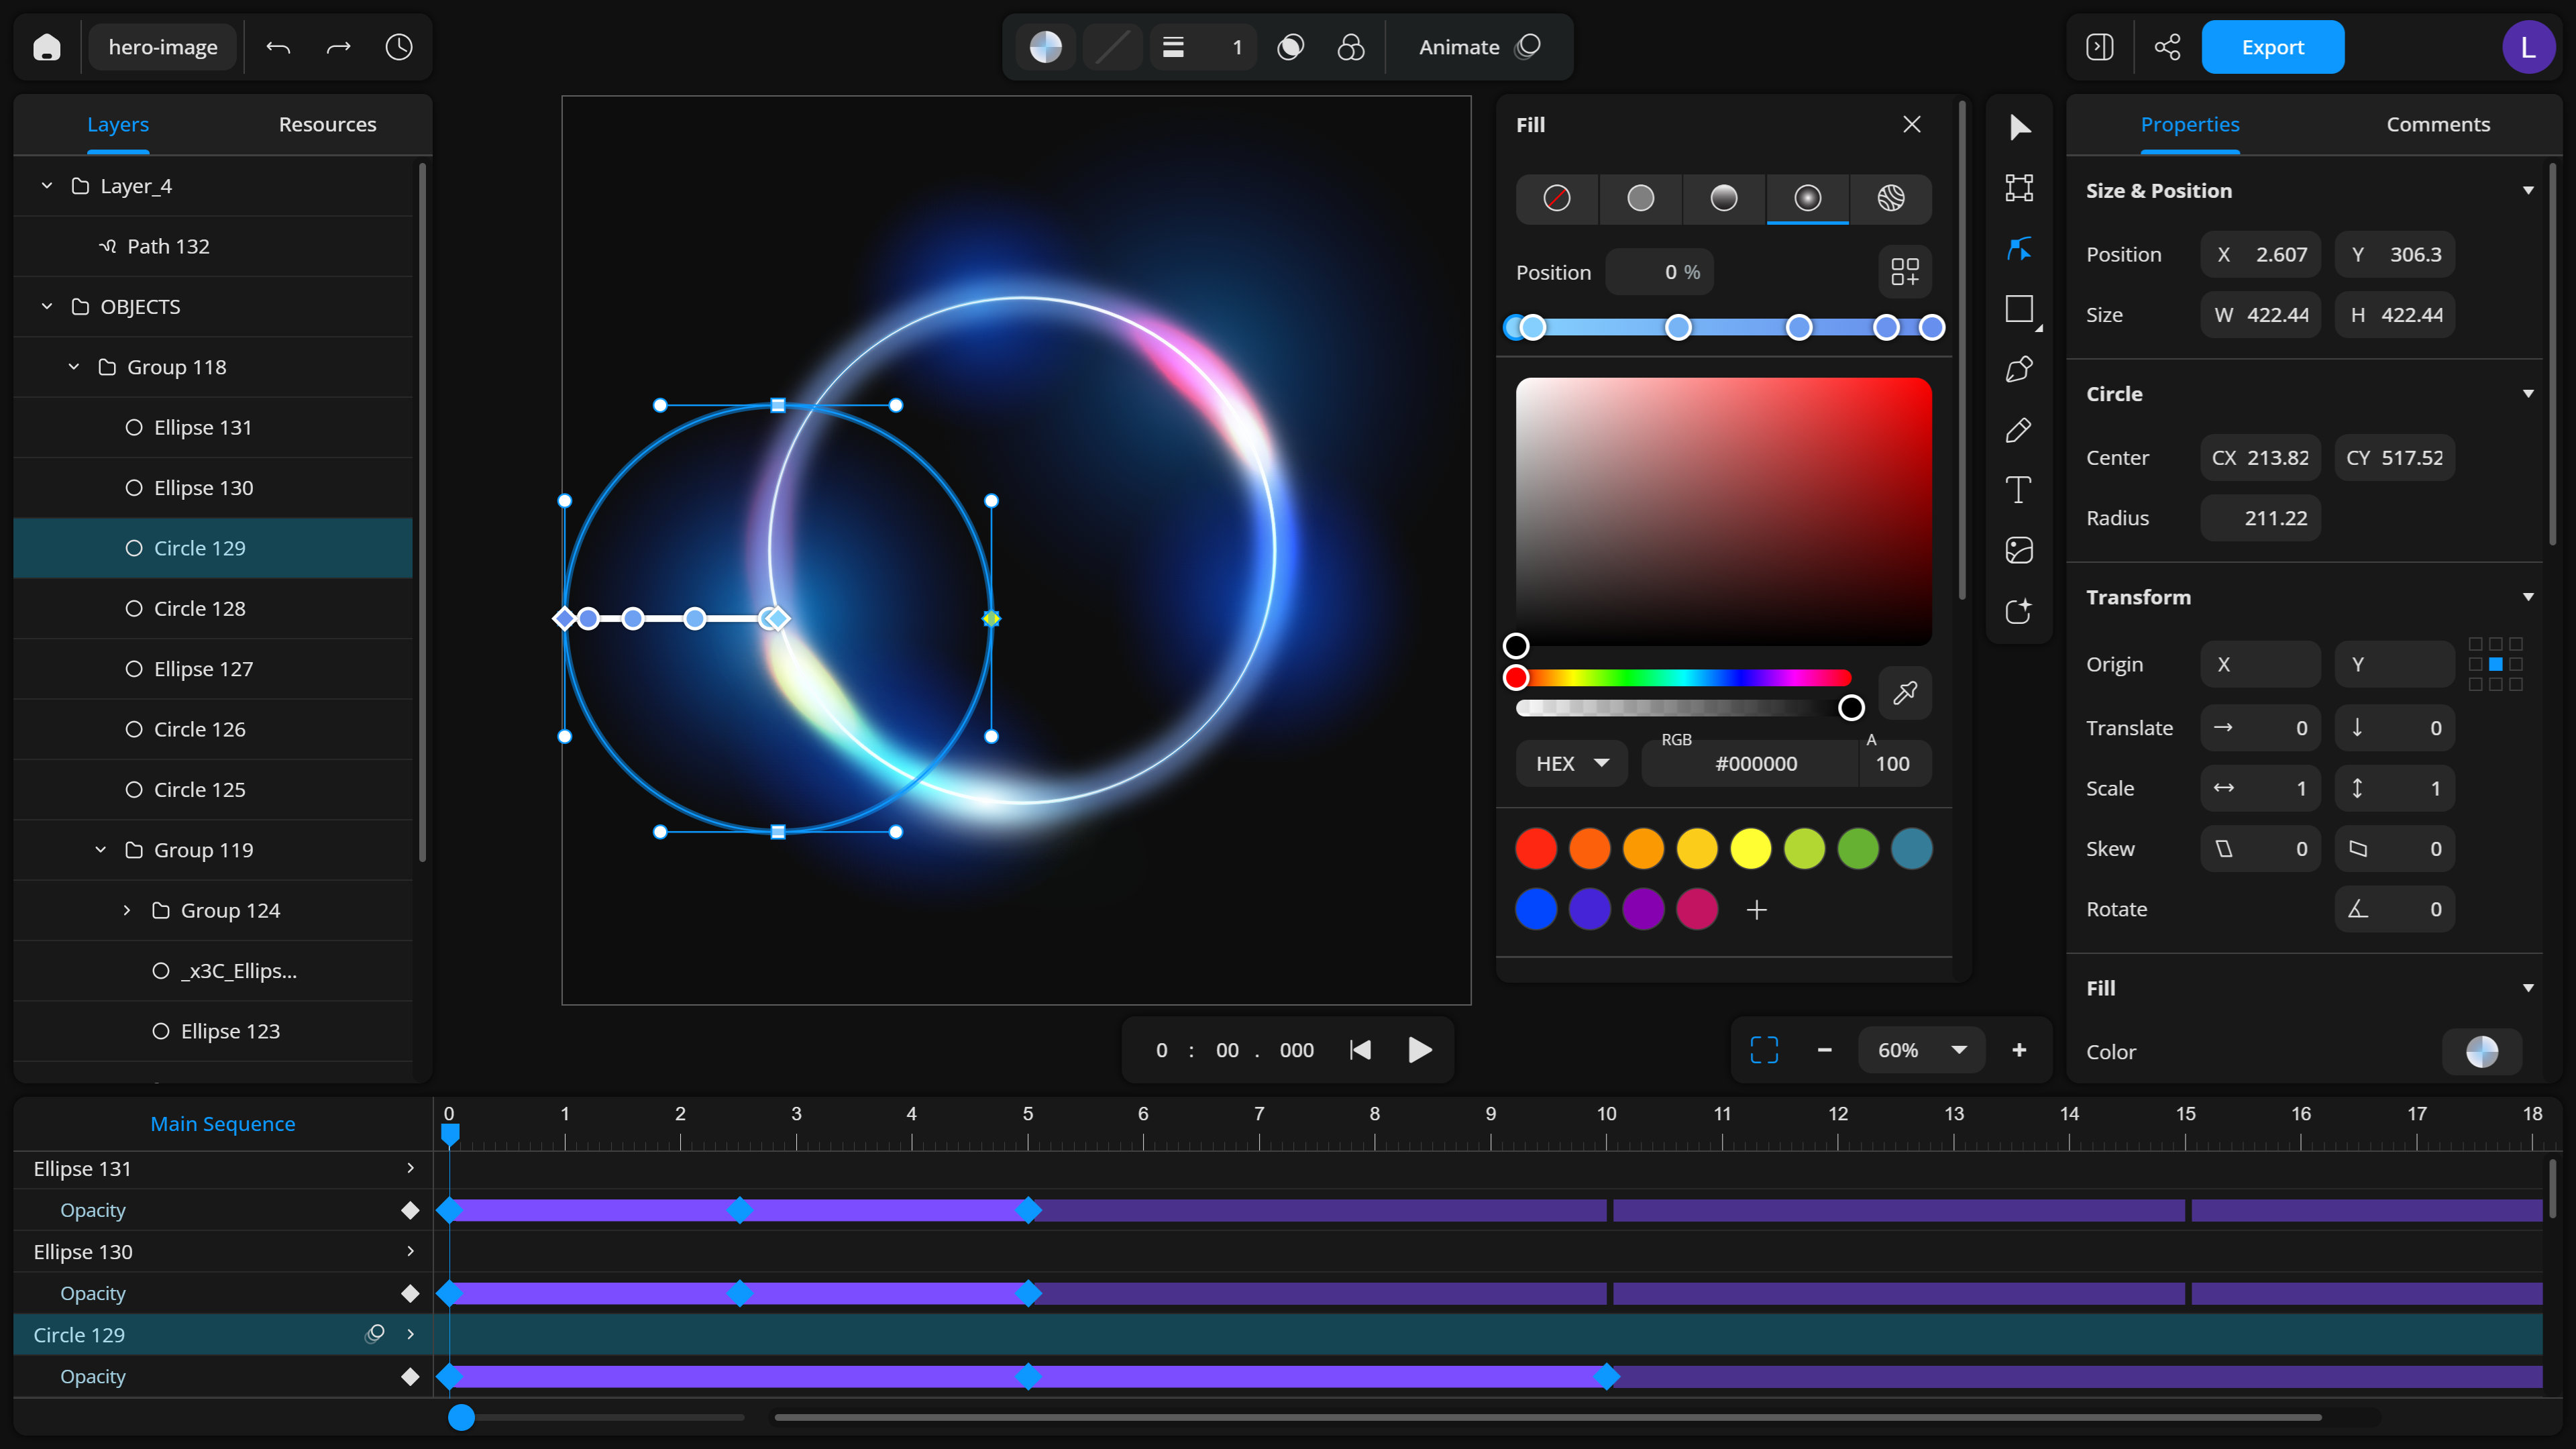Select the linear gradient fill type
Image resolution: width=2576 pixels, height=1449 pixels.
tap(1724, 198)
